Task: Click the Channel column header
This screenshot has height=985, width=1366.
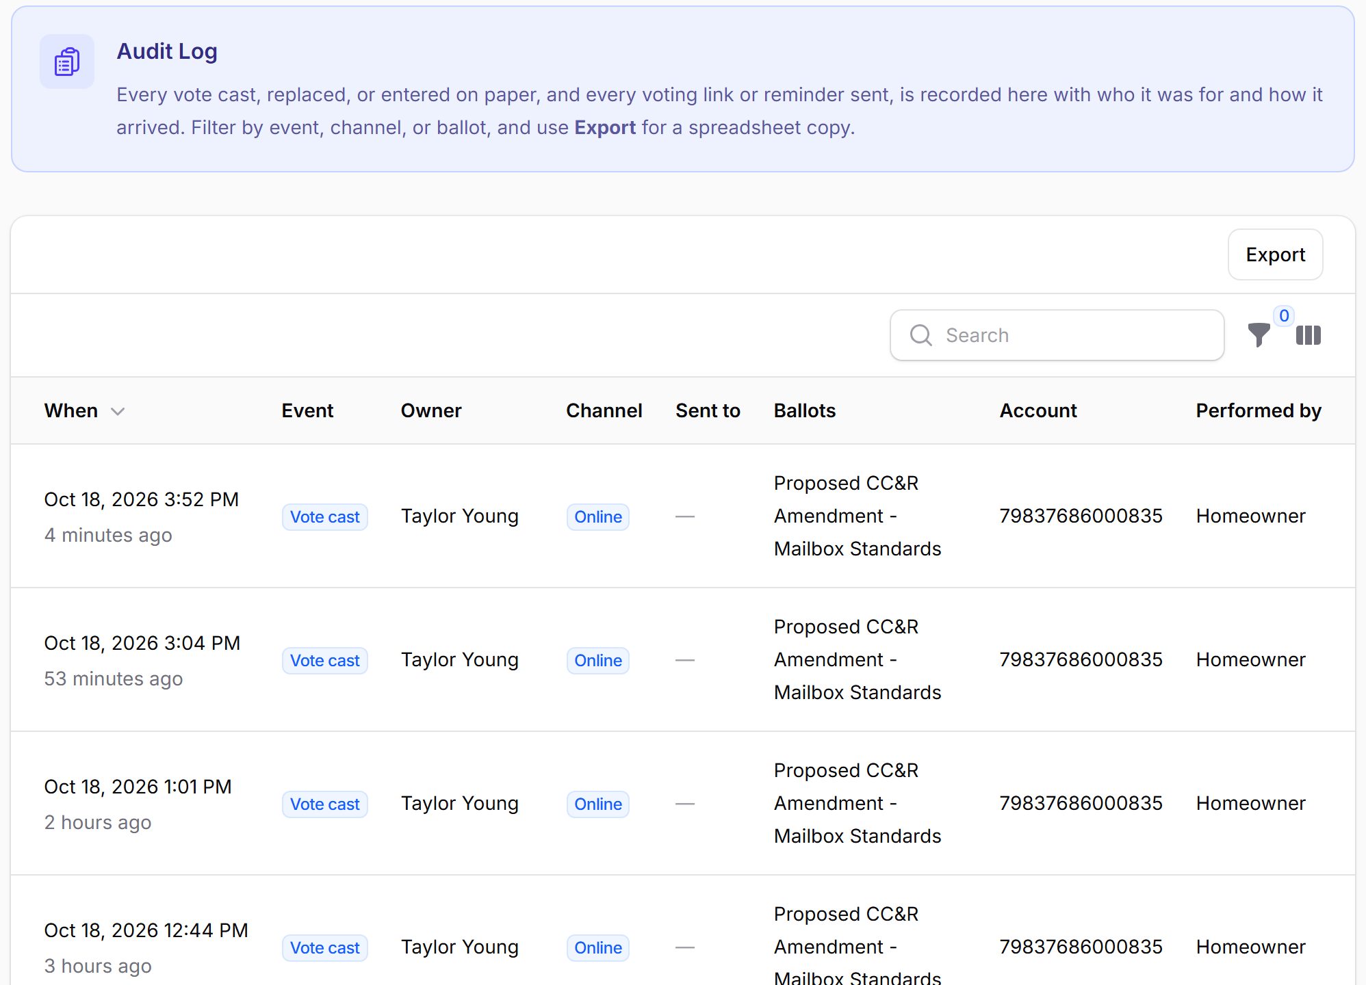Action: point(604,410)
